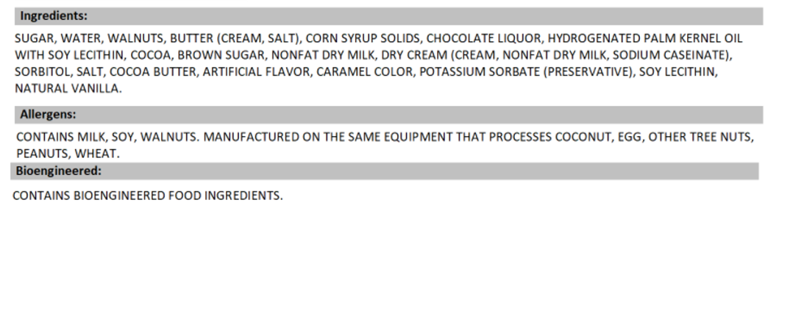The height and width of the screenshot is (311, 793).
Task: Click the word PEANUTS in allergens
Action: [40, 154]
